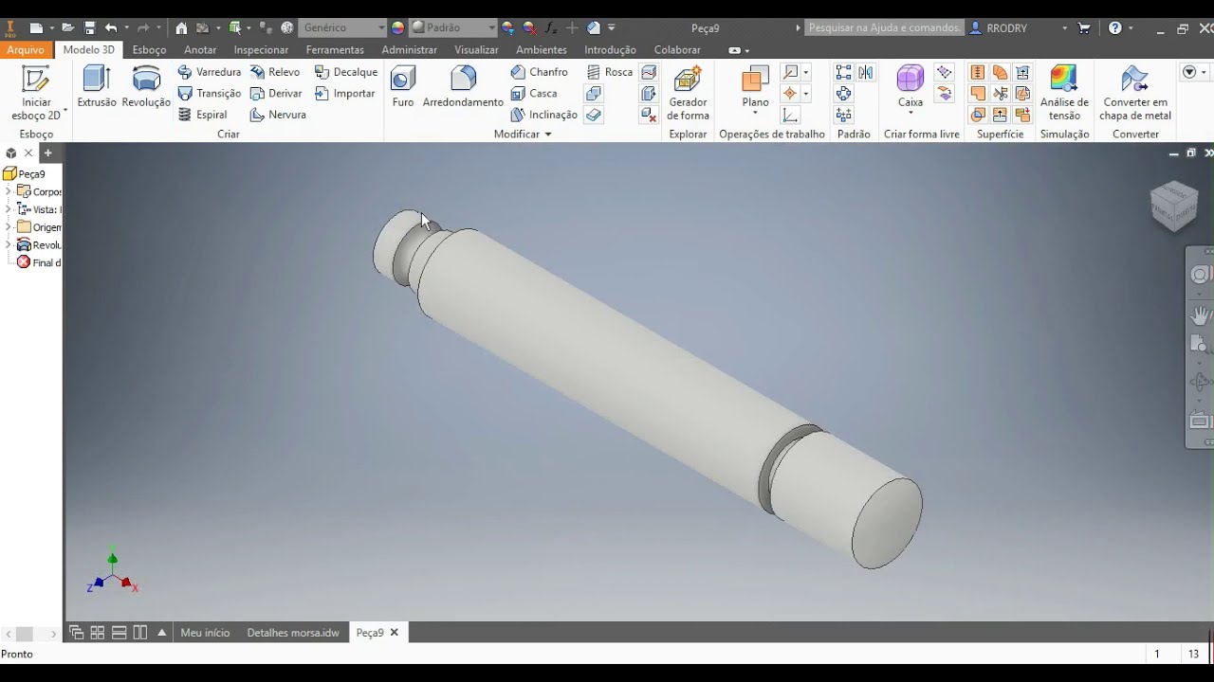
Task: Expand the Vista node in browser tree
Action: [9, 209]
